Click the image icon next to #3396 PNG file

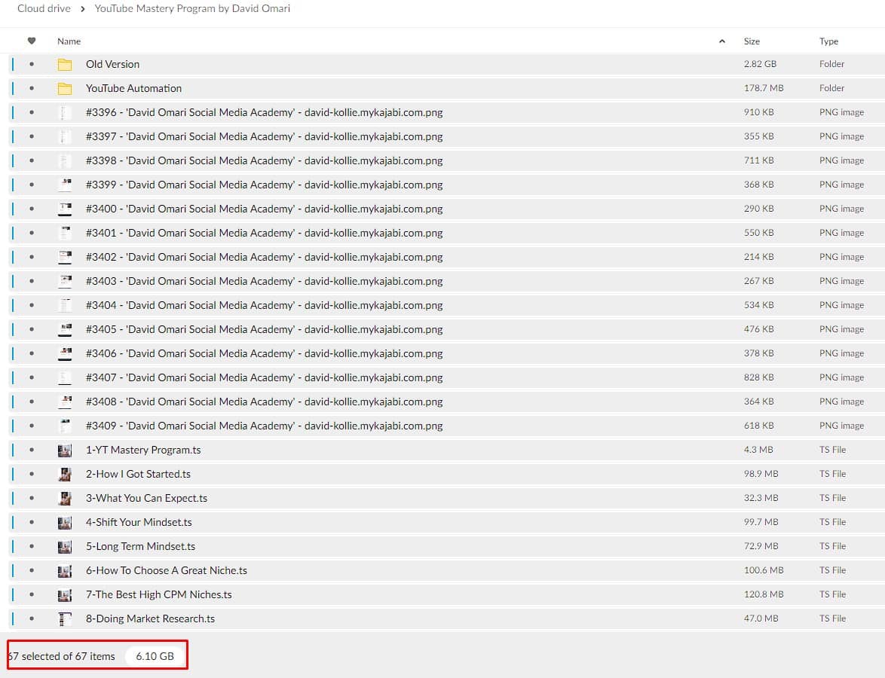(66, 112)
